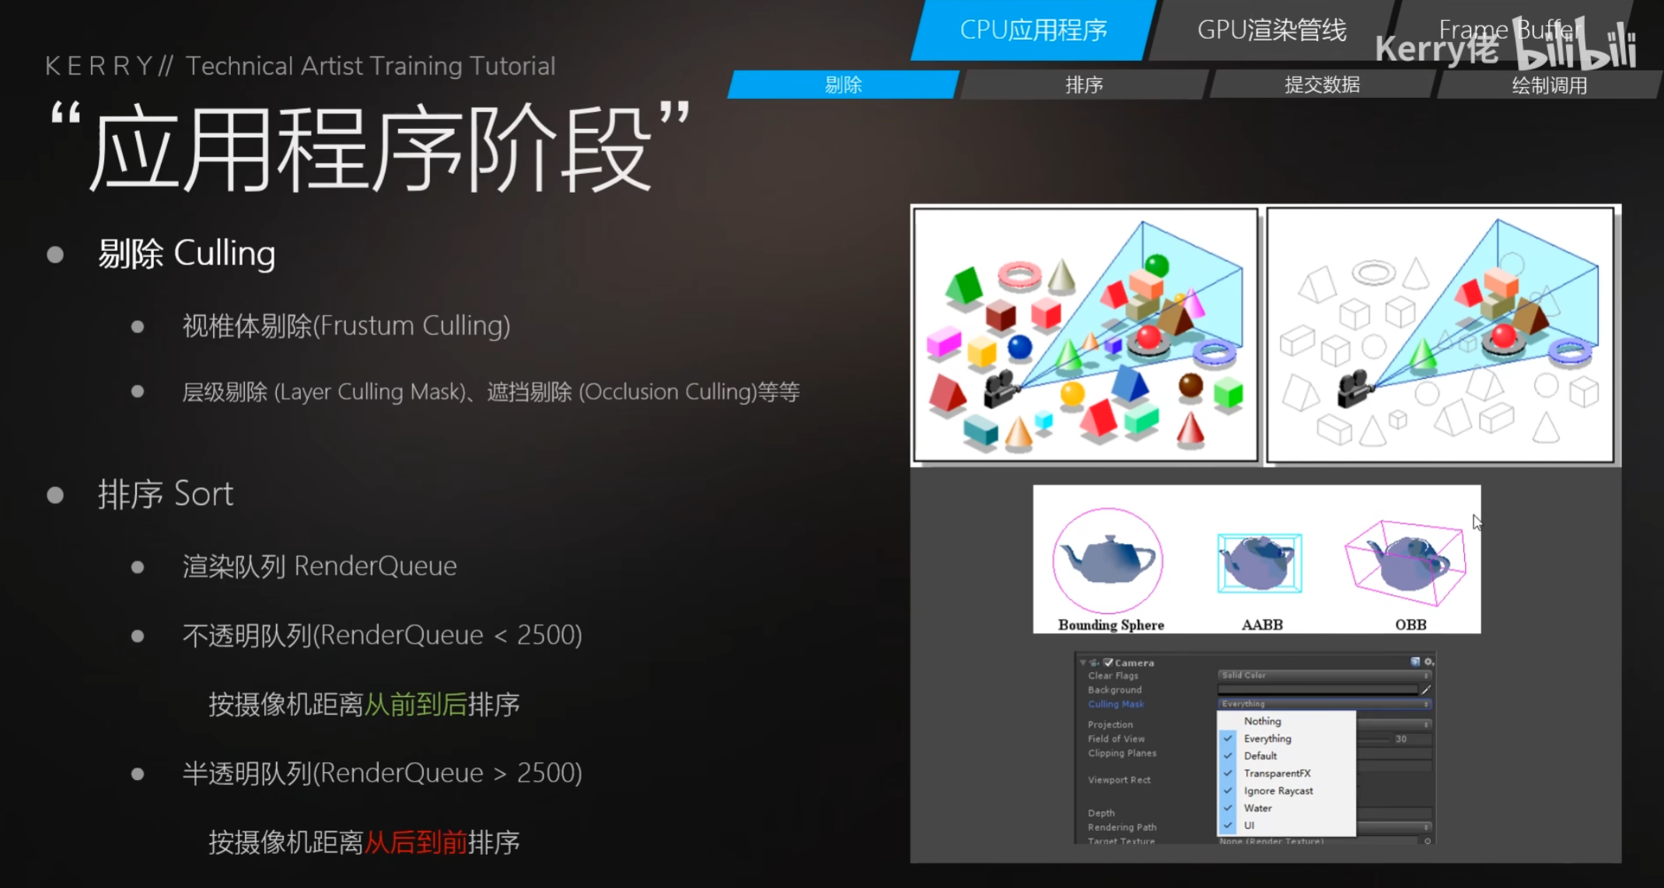Uncheck the TransparentFX layer option
This screenshot has height=888, width=1664.
click(x=1277, y=773)
